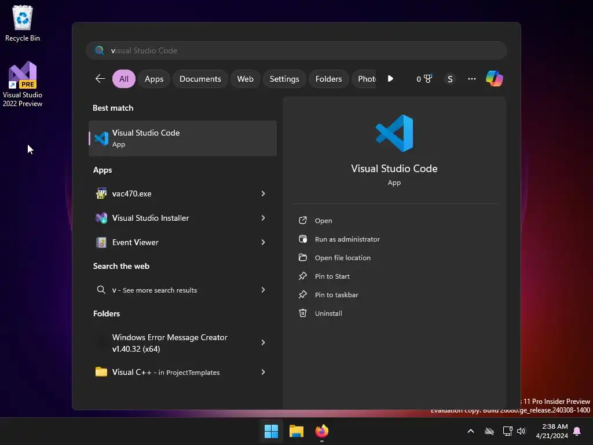Select the Event Viewer result
This screenshot has height=445, width=593.
click(182, 242)
